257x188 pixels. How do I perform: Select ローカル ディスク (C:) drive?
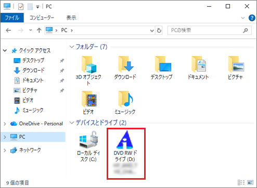tap(88, 146)
